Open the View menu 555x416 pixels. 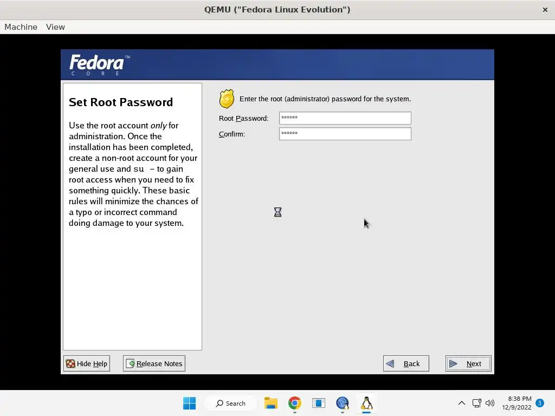click(55, 27)
